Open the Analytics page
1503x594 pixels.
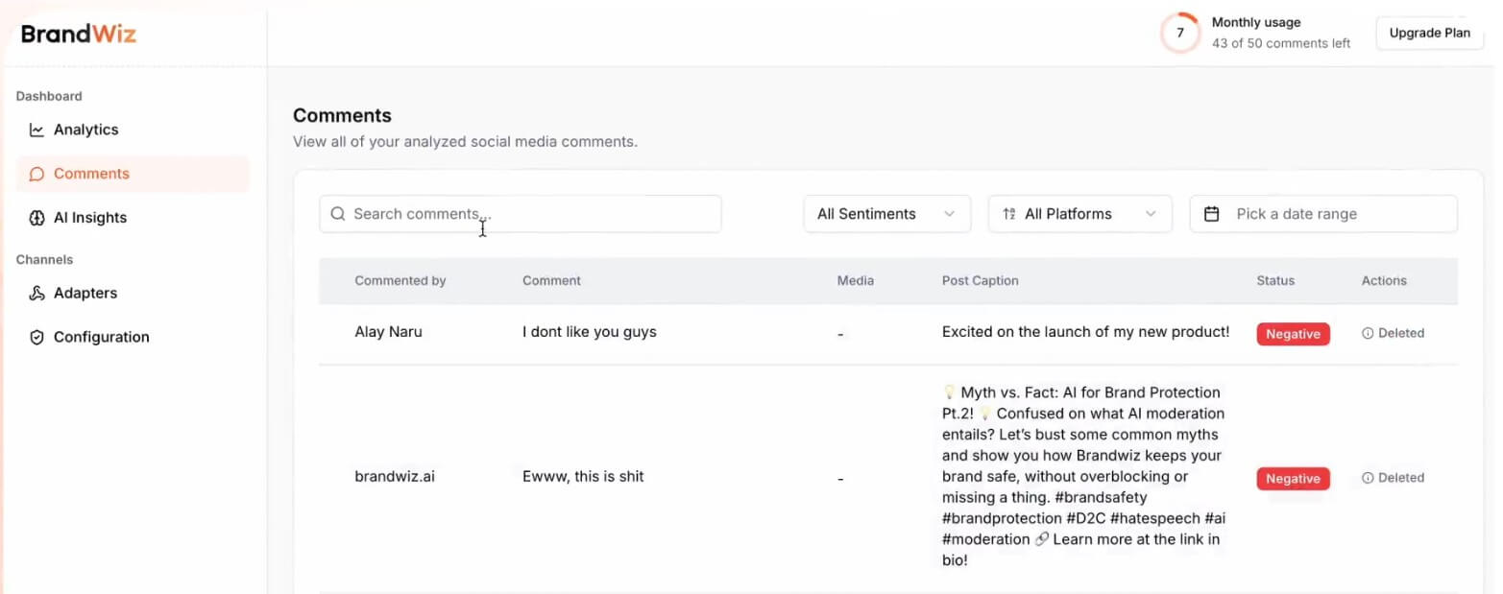(133, 130)
